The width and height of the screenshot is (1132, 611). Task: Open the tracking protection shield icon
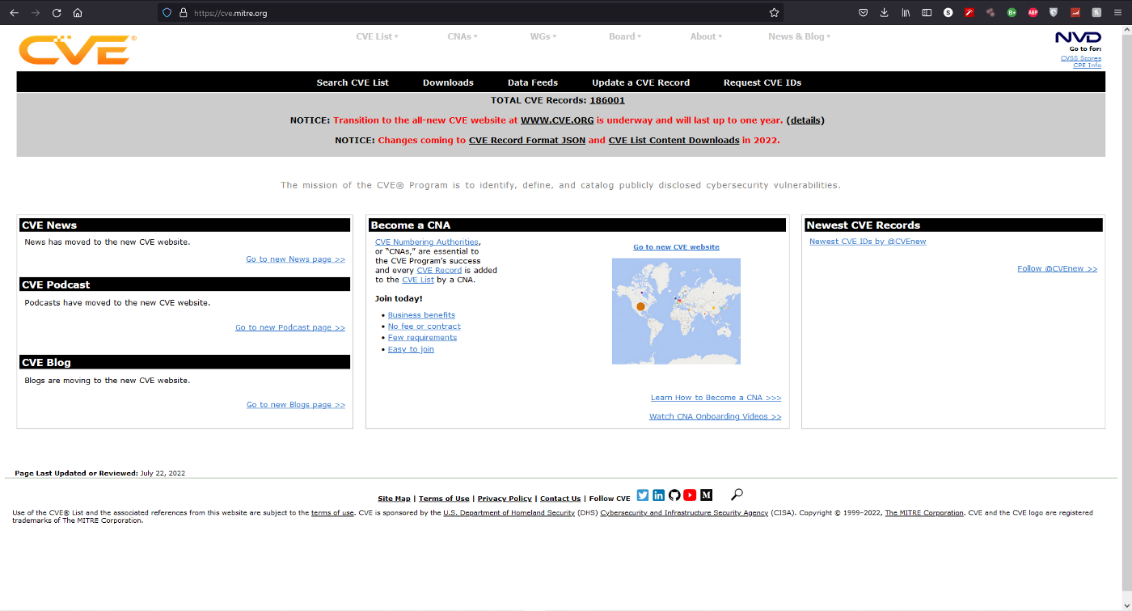coord(167,13)
